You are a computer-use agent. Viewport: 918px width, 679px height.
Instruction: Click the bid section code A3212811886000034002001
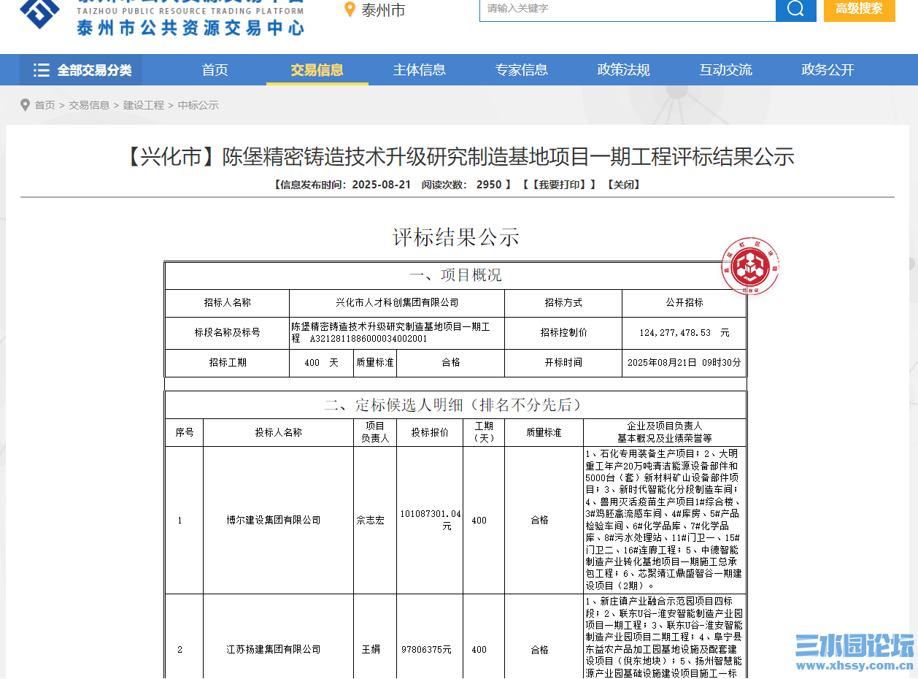click(369, 339)
